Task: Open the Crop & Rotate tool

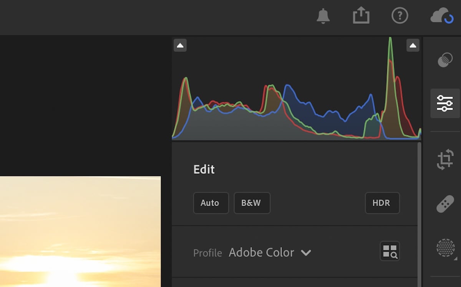Action: pos(445,158)
